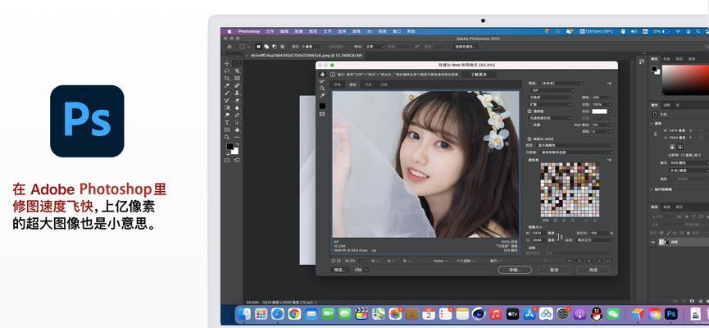Open QQ penguin icon in the Dock
Screen dimensions: 709x328
[597, 313]
